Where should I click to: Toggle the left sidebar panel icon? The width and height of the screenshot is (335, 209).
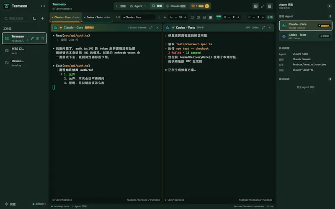point(255,6)
